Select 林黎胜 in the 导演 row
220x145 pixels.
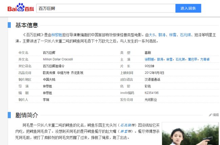(47, 86)
